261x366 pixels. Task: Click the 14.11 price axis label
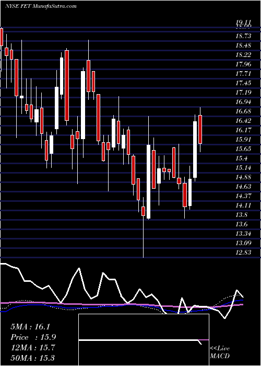tap(243, 205)
